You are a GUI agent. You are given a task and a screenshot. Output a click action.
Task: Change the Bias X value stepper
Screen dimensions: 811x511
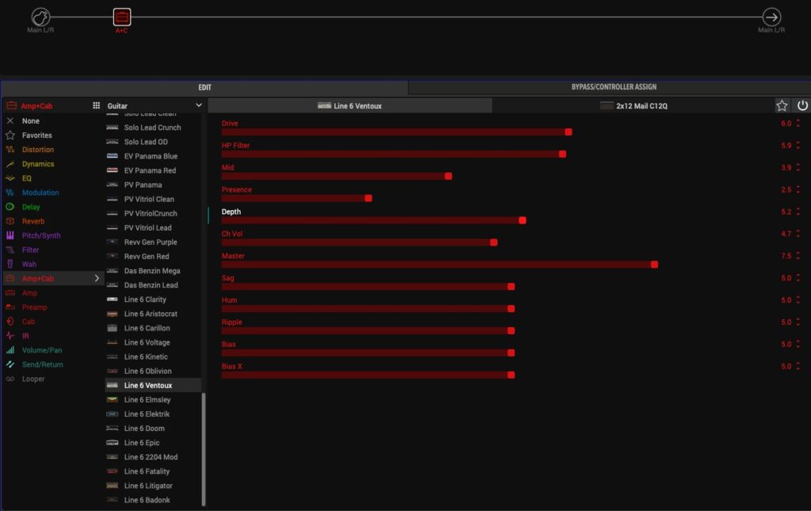coord(798,367)
